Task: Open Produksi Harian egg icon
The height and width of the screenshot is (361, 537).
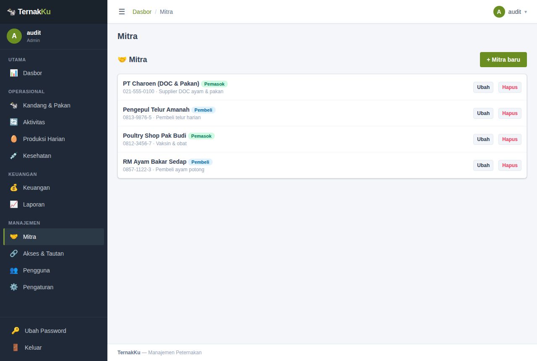Action: 14,139
